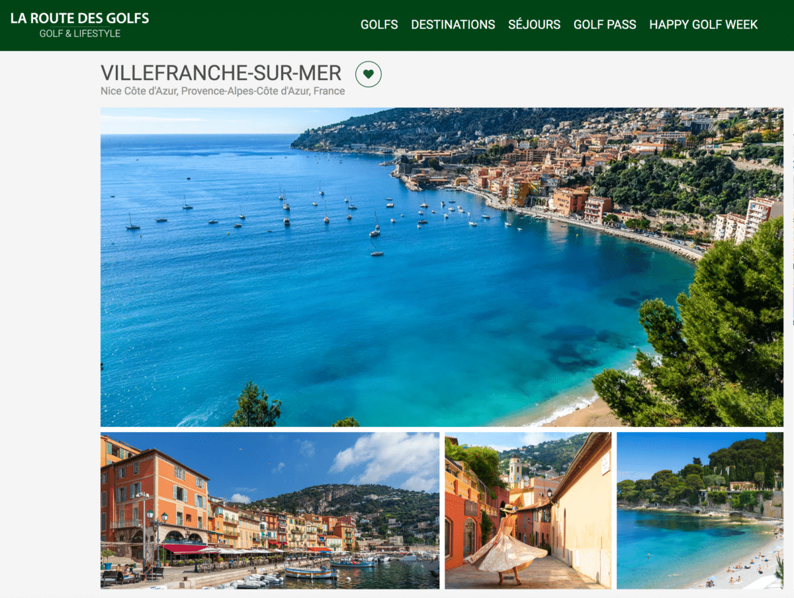Open HAPPY GOLF WEEK page
The height and width of the screenshot is (598, 794).
point(703,24)
